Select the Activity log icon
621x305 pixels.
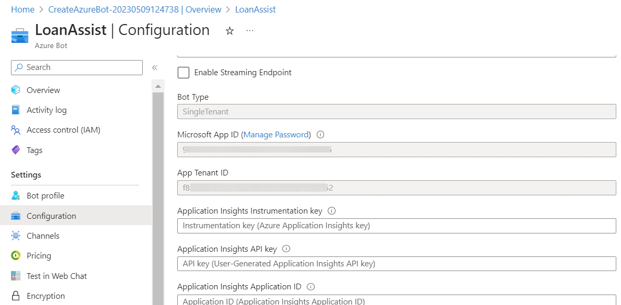(x=16, y=110)
